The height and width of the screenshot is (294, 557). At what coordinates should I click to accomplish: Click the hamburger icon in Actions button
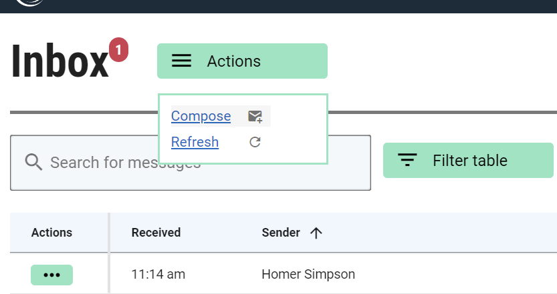tap(181, 61)
